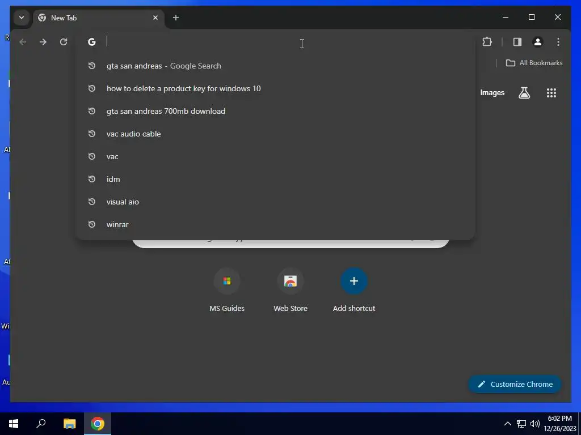Click Customize Chrome button
Image resolution: width=581 pixels, height=435 pixels.
[x=515, y=385]
